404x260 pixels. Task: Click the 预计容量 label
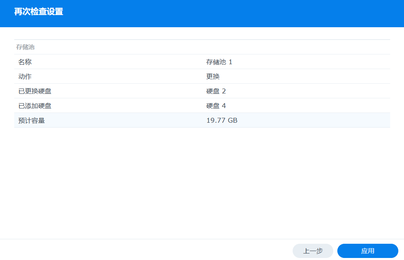31,121
